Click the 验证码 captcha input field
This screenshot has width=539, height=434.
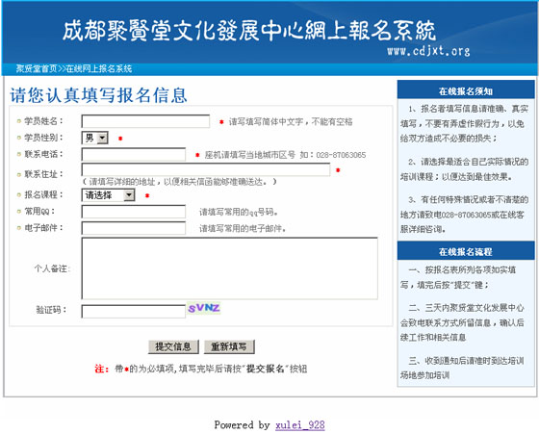pyautogui.click(x=134, y=312)
